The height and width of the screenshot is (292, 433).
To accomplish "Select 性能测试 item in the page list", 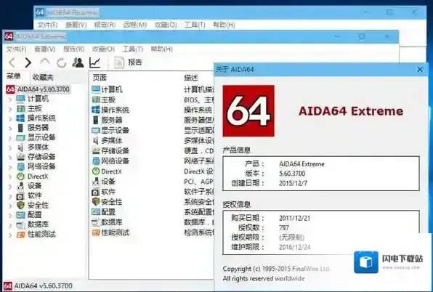I will click(110, 232).
